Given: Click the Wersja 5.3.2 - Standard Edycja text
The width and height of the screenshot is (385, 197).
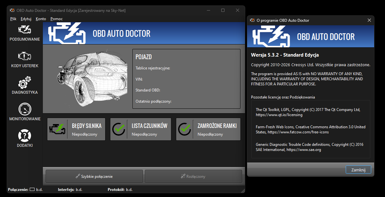Looking at the screenshot, I should coord(285,55).
